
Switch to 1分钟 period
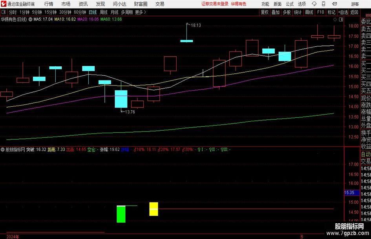pyautogui.click(x=24, y=12)
